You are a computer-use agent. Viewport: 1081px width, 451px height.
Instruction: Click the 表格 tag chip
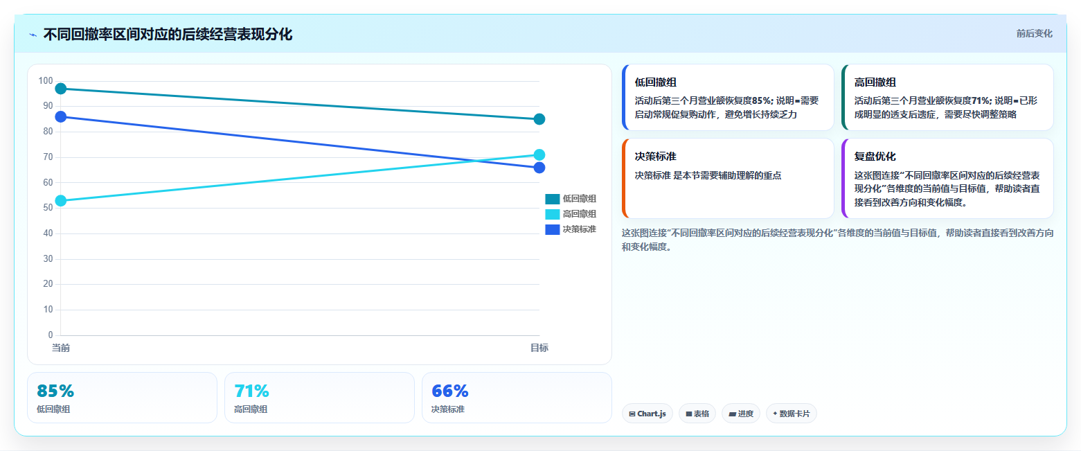pyautogui.click(x=697, y=414)
